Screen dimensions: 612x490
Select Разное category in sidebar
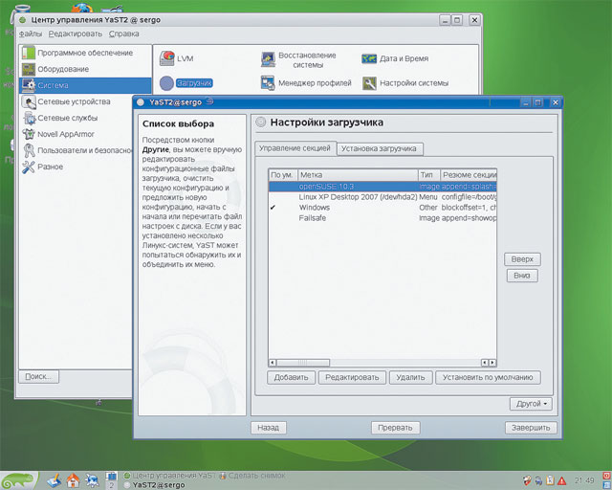tap(76, 167)
